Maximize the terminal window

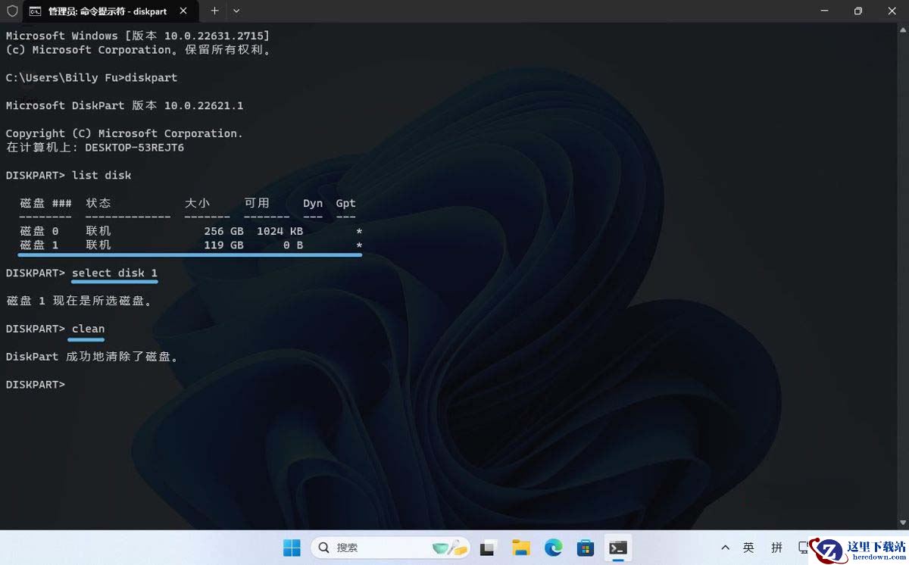(x=858, y=11)
